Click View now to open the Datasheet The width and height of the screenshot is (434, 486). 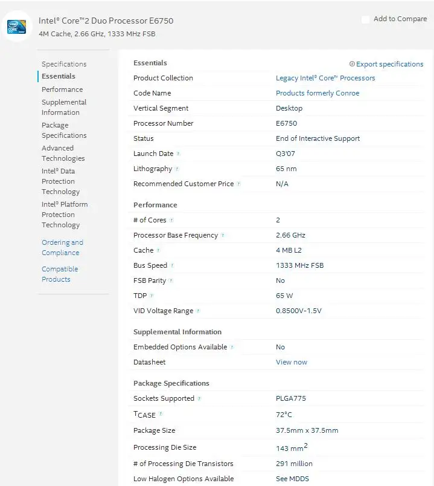coord(290,361)
